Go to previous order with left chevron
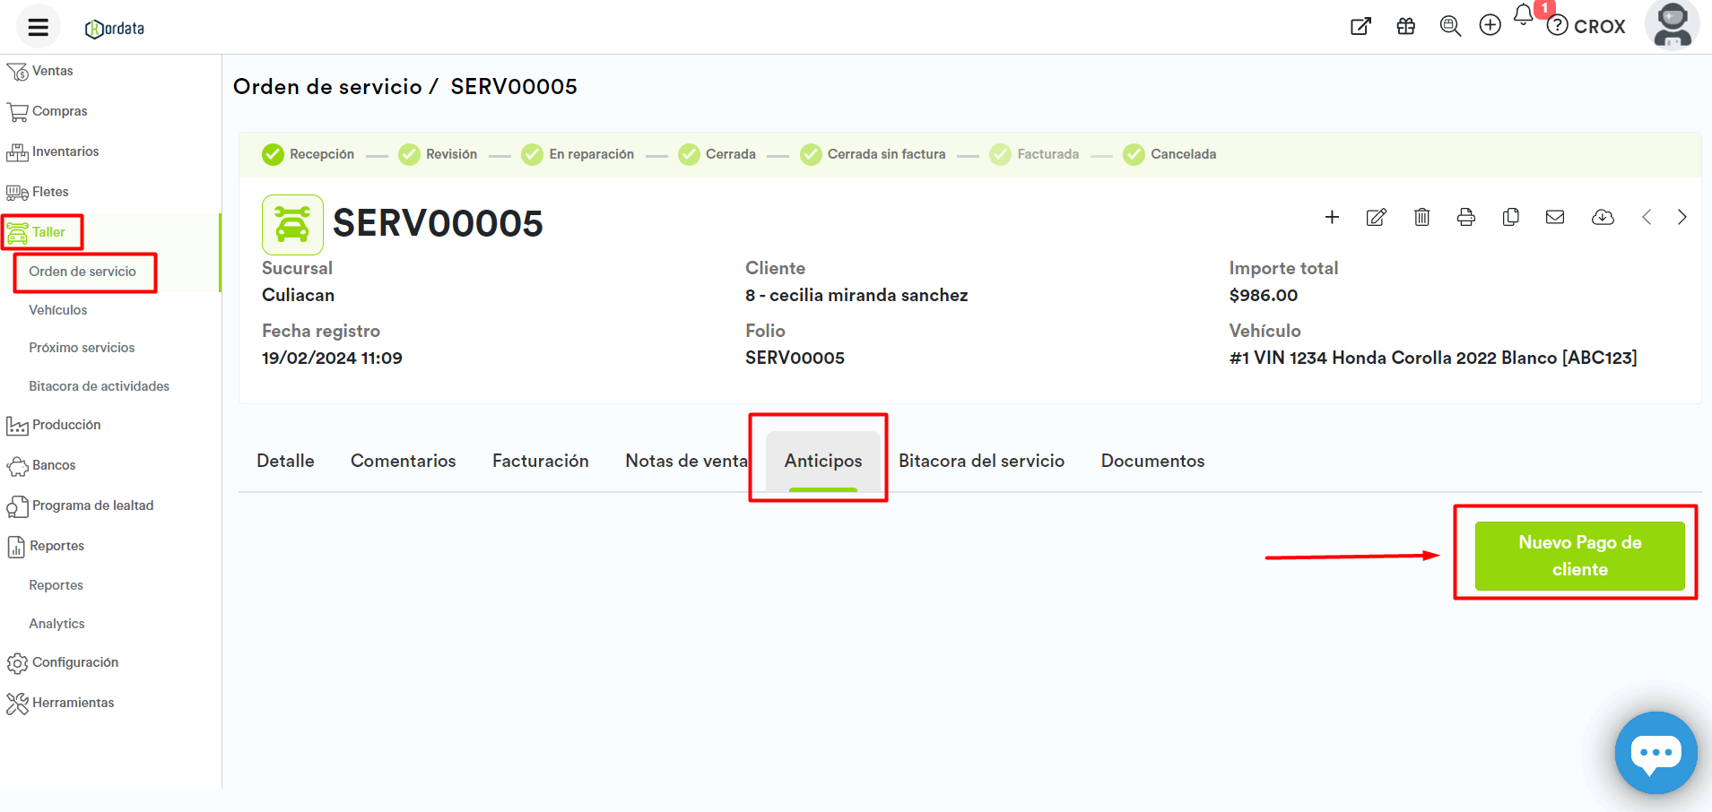Viewport: 1712px width, 812px height. coord(1647,217)
